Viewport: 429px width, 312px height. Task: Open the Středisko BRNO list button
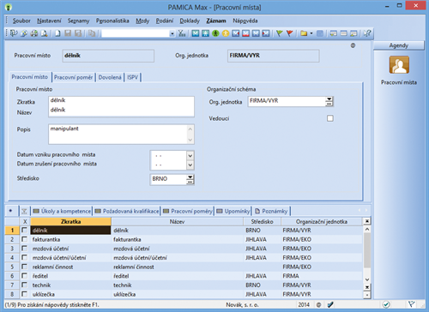coord(190,179)
